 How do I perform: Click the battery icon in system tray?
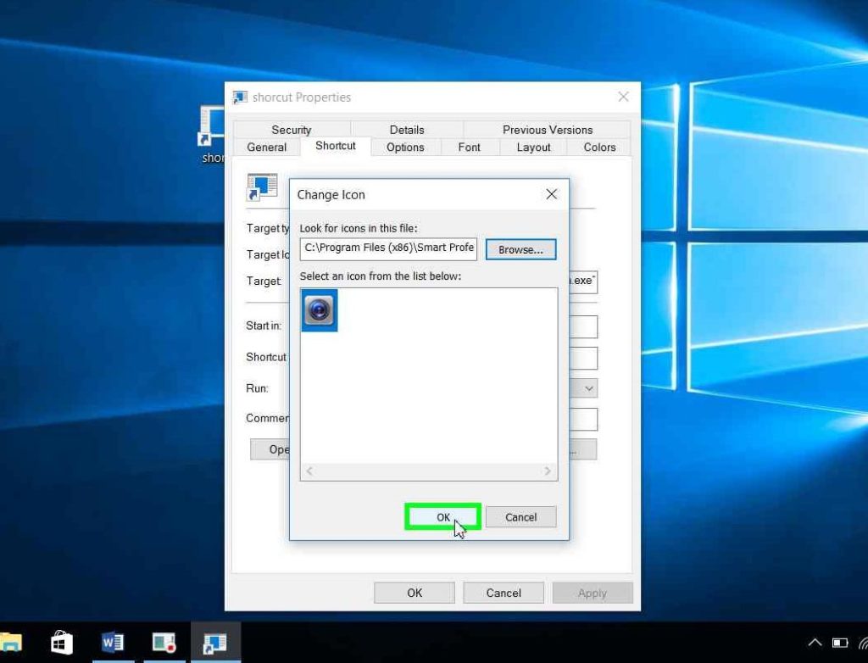[840, 643]
